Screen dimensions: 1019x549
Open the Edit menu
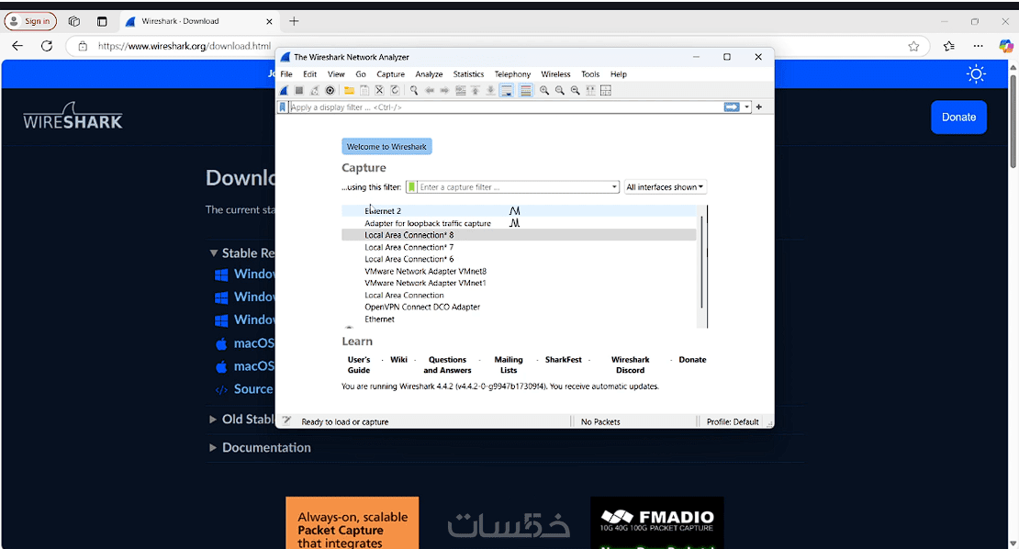coord(310,74)
